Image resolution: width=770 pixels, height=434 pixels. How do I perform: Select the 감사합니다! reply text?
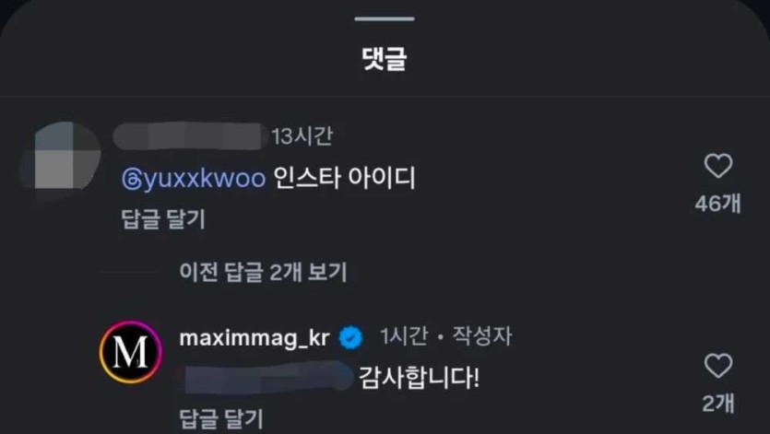(x=419, y=378)
